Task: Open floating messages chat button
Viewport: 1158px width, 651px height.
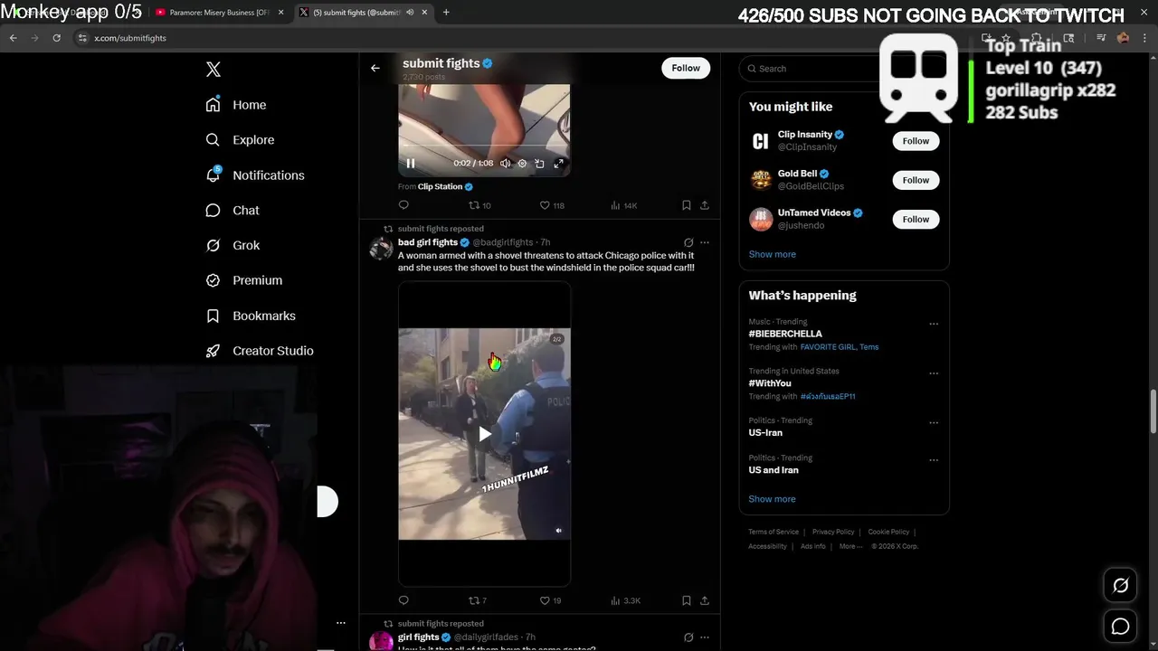Action: click(1120, 626)
